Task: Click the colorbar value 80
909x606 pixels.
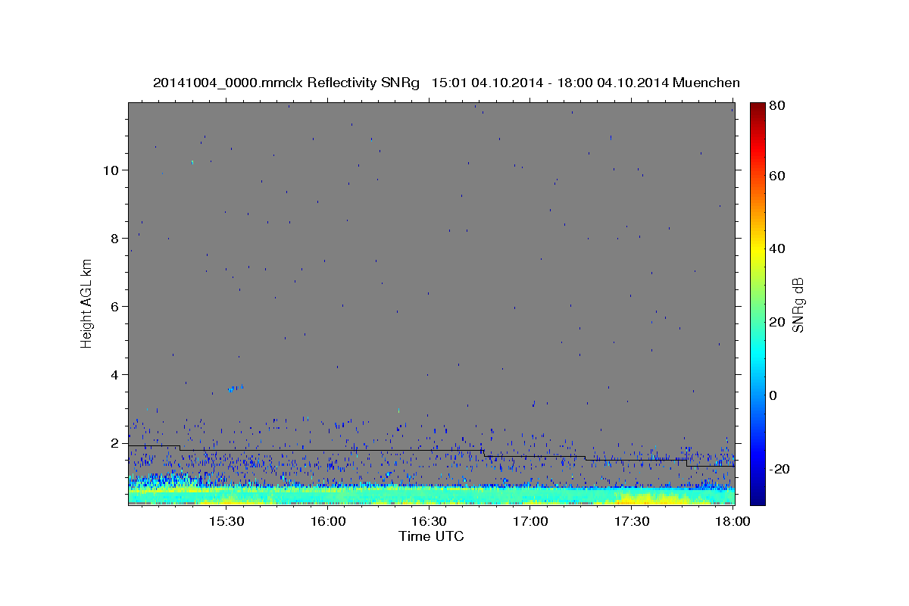Action: (779, 106)
